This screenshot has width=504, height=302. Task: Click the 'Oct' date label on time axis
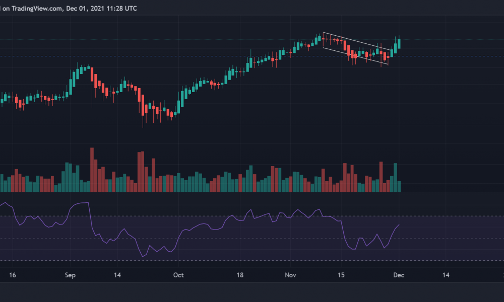[178, 275]
